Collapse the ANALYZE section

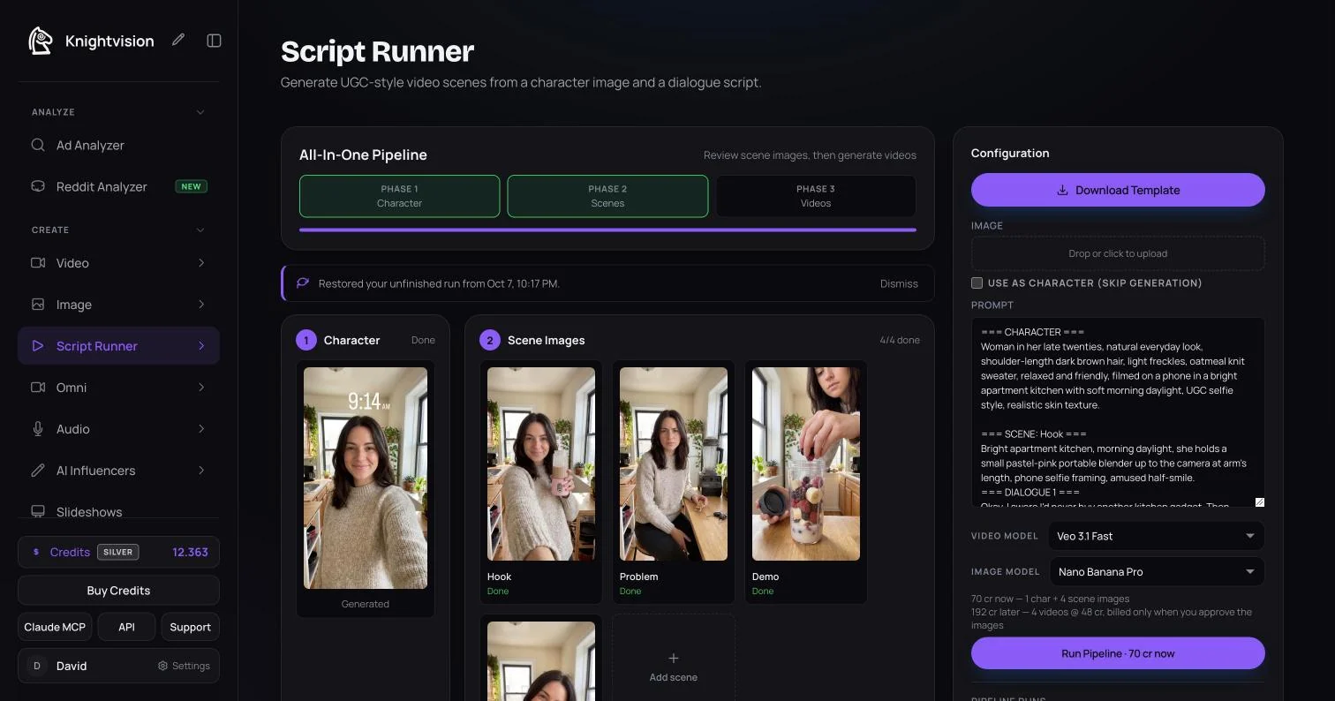click(x=200, y=112)
